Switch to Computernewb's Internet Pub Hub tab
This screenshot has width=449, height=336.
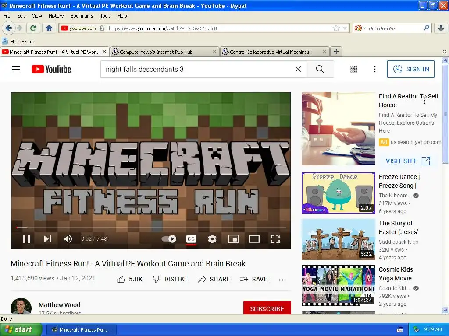[165, 52]
